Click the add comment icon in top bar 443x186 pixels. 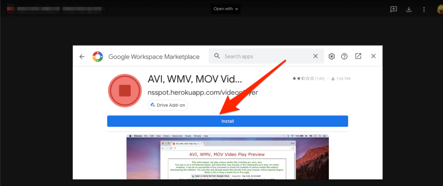[393, 9]
